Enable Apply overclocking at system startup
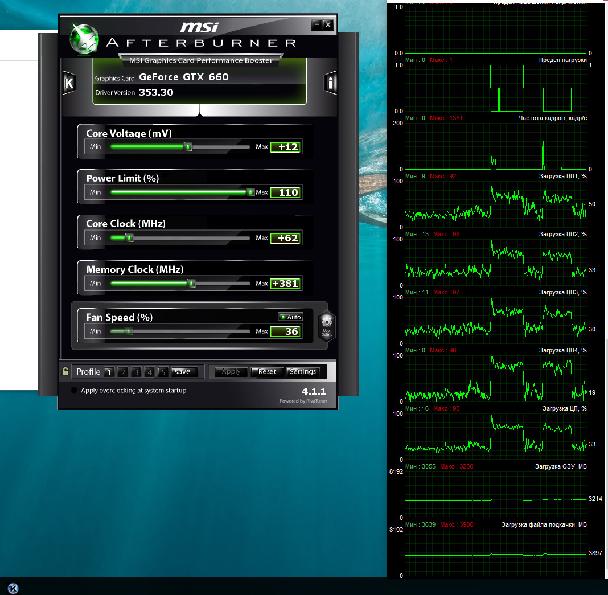This screenshot has width=608, height=595. [x=73, y=390]
